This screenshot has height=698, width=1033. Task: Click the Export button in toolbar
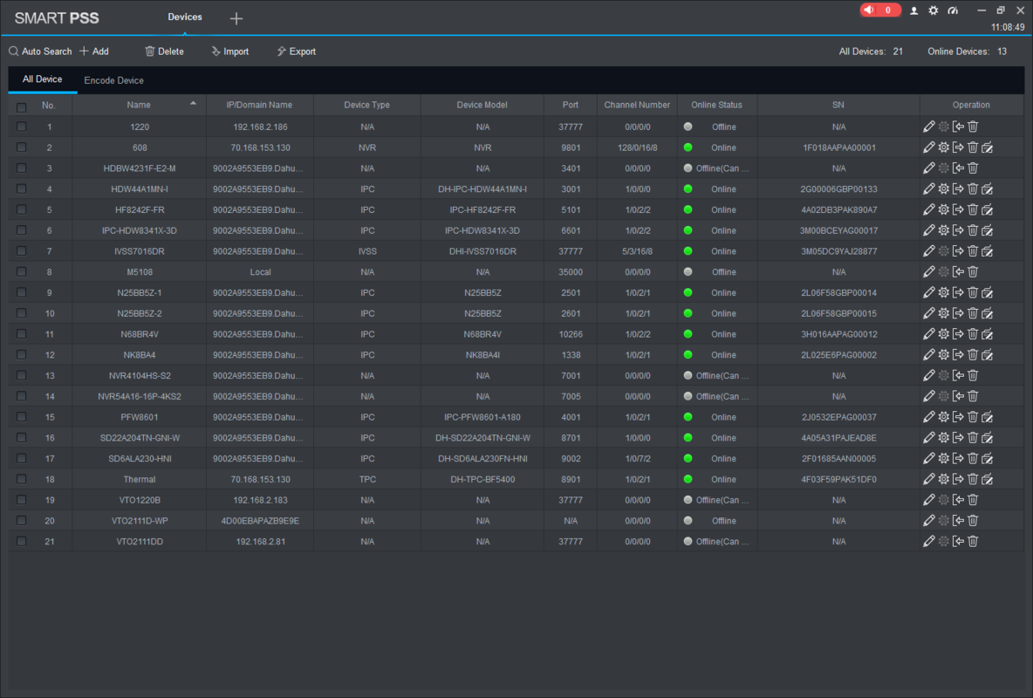tap(296, 51)
